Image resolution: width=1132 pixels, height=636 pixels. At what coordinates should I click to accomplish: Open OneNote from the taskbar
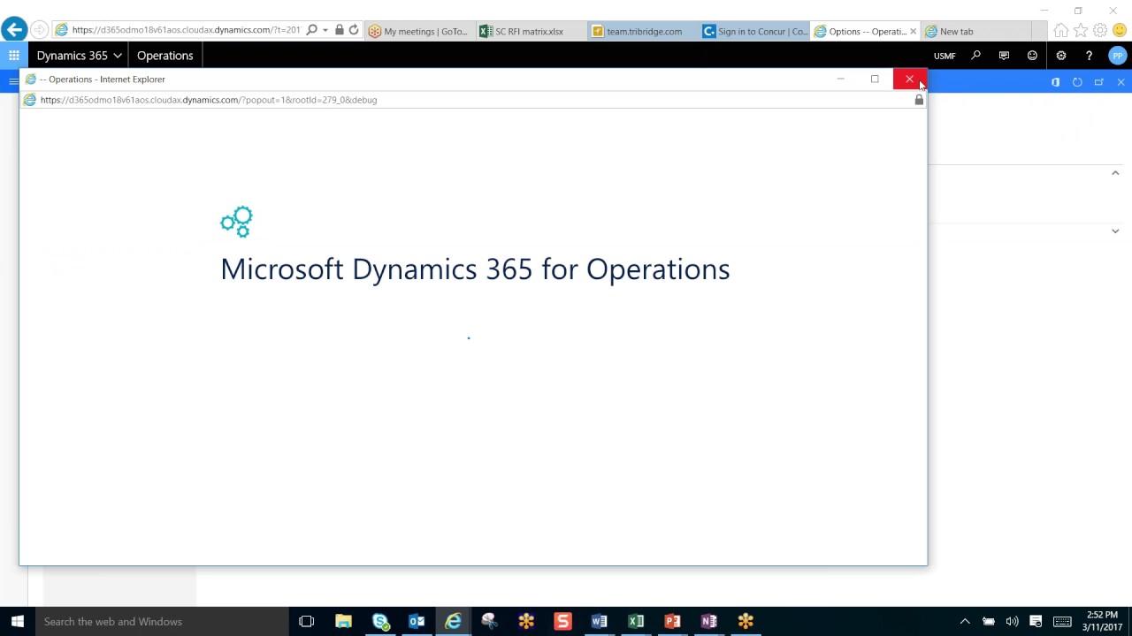[708, 622]
